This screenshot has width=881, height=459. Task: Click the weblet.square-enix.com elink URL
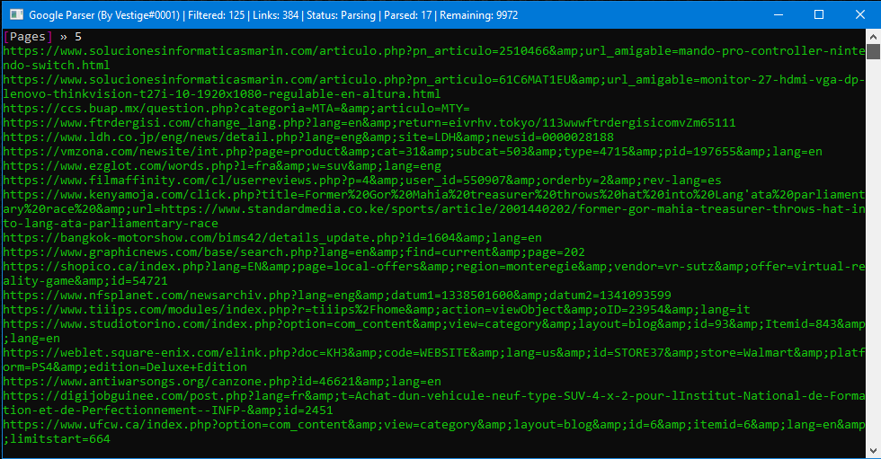[x=433, y=359]
